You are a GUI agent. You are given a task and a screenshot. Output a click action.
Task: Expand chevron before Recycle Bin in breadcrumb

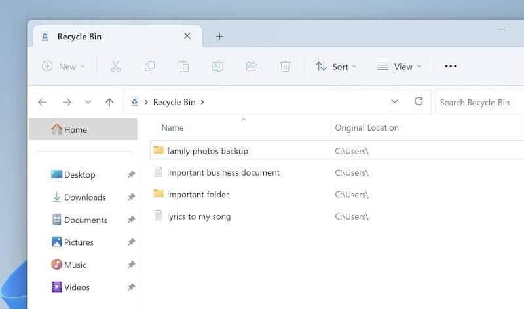146,102
